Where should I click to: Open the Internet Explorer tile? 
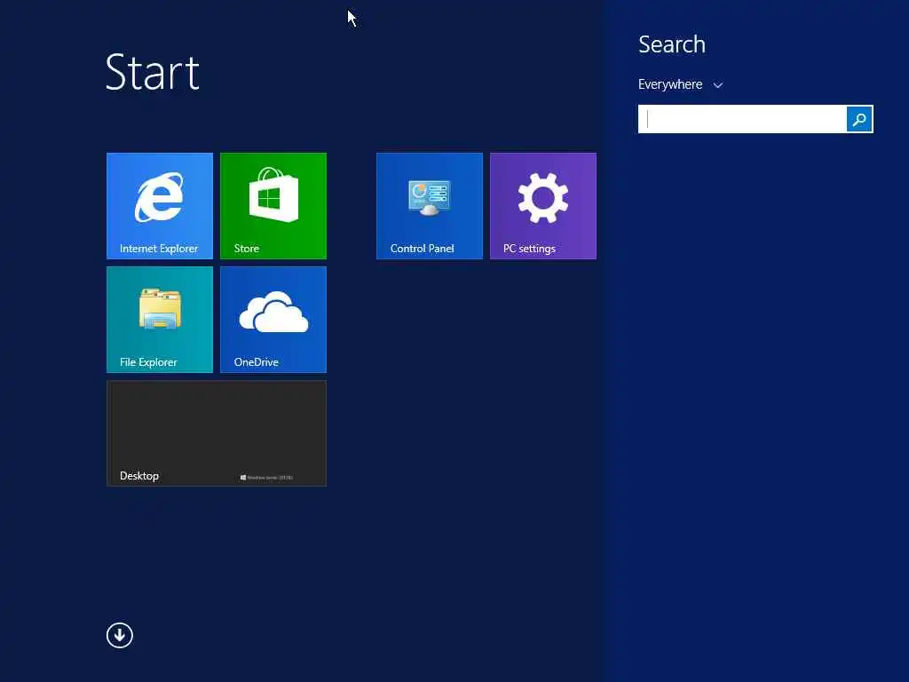point(160,206)
